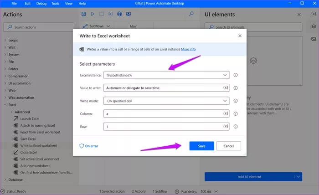319x195 pixels.
Task: Follow the More info link
Action: pos(188,49)
